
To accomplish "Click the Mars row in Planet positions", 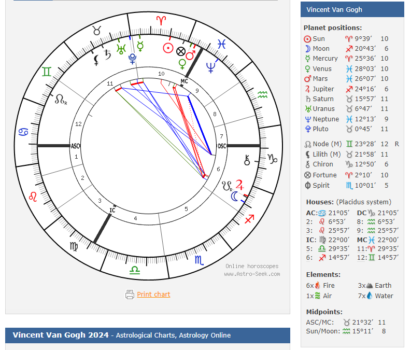I will (x=346, y=79).
